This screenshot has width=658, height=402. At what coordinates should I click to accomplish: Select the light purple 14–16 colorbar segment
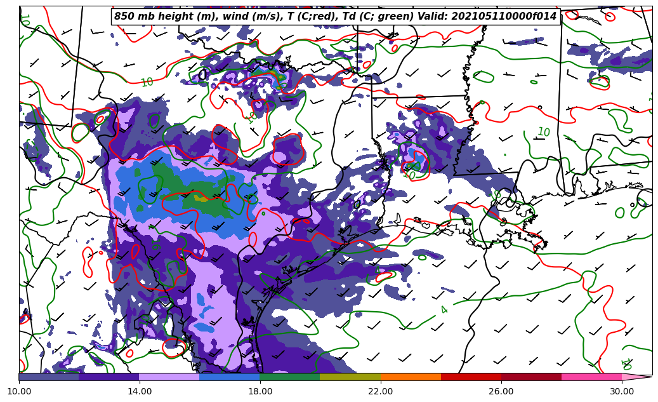169,377
